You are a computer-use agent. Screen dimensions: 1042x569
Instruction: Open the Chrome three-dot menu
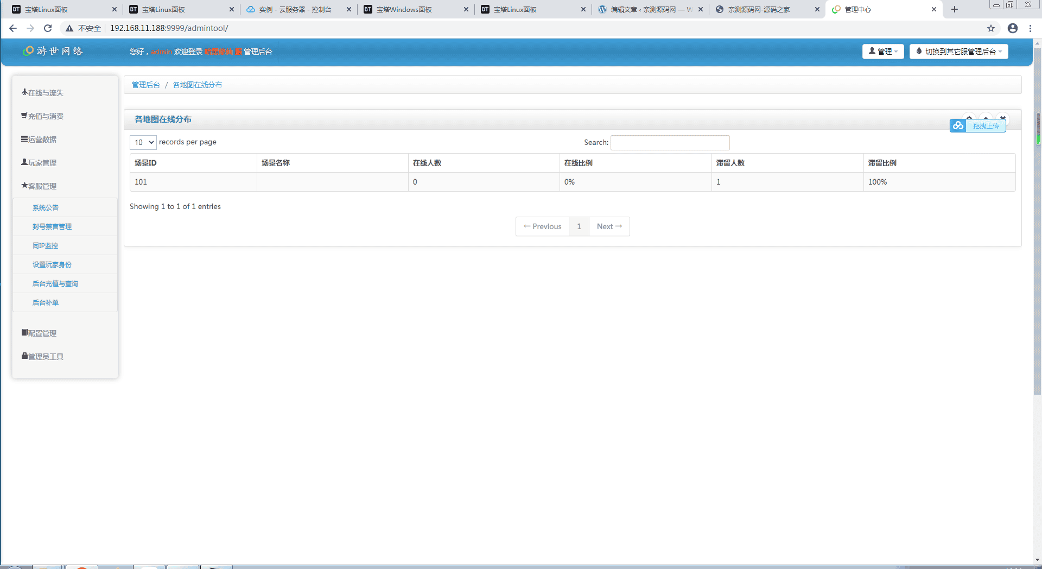pyautogui.click(x=1030, y=28)
